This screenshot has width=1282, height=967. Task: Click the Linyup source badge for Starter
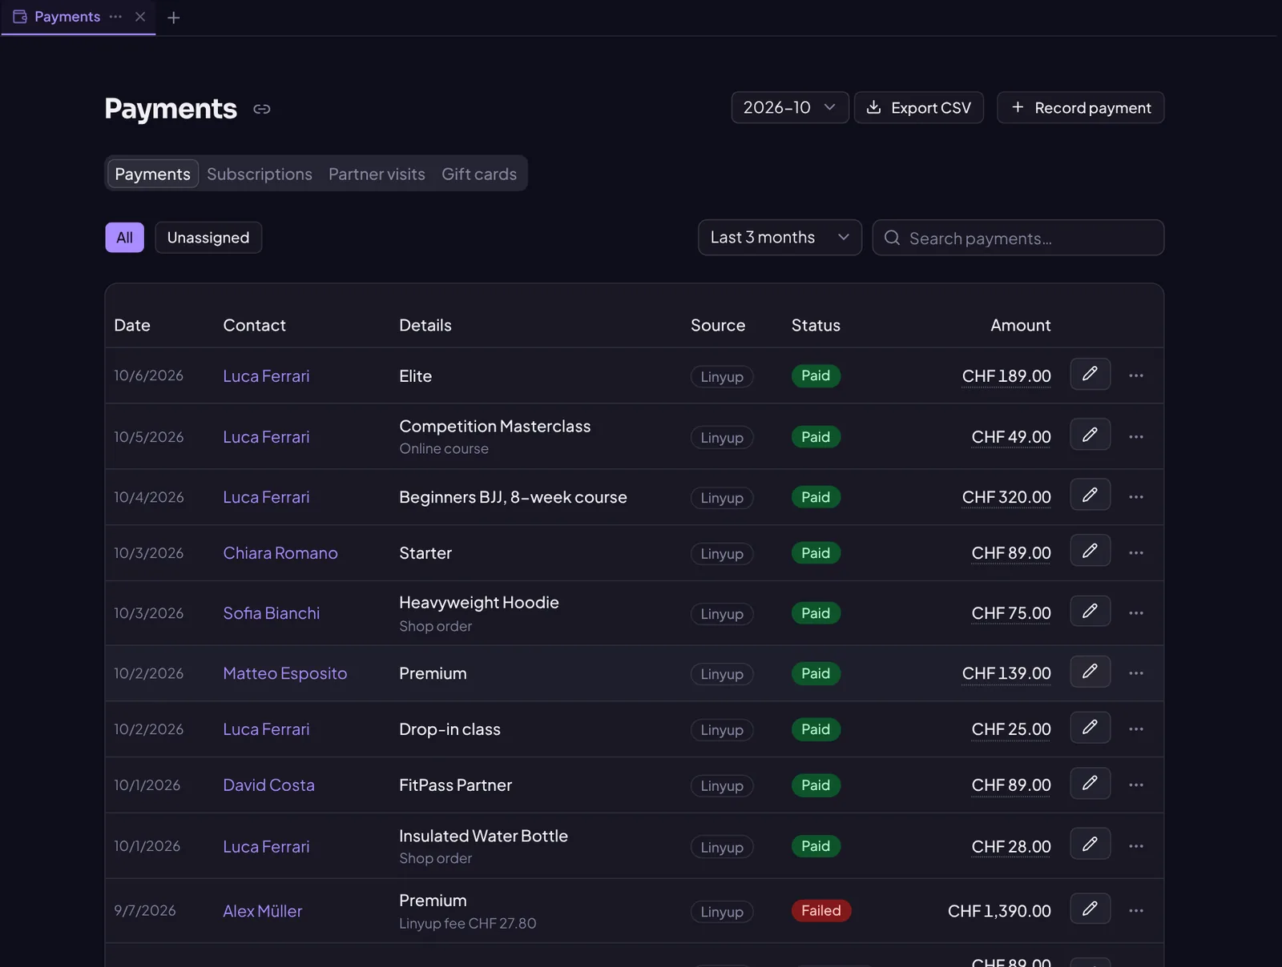click(722, 554)
